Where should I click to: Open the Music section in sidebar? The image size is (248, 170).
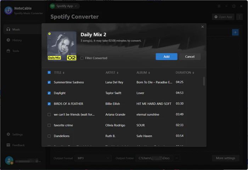(22, 29)
